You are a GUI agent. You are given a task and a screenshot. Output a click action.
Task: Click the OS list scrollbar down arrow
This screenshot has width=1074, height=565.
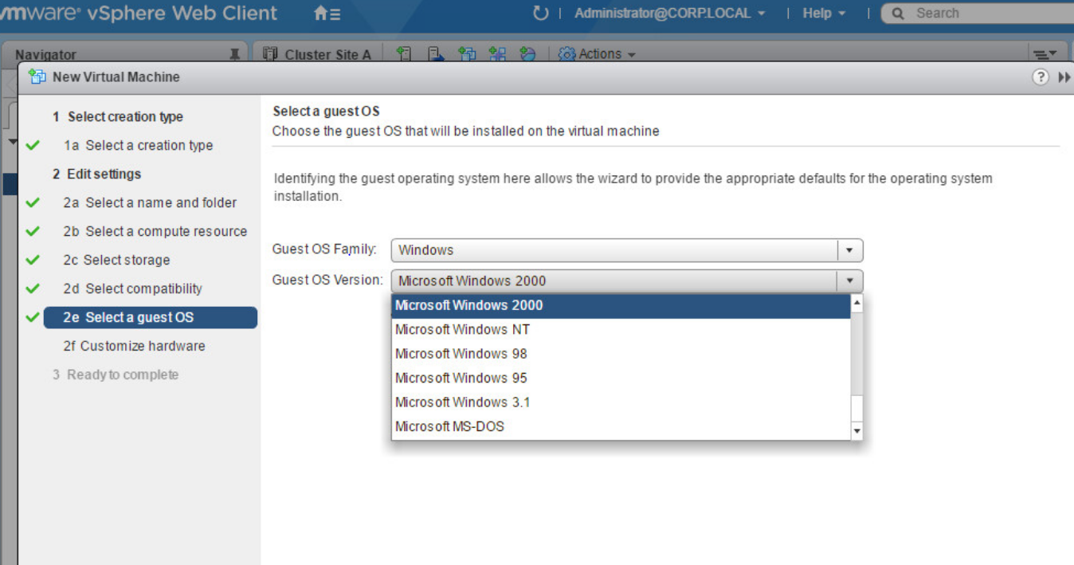[857, 431]
